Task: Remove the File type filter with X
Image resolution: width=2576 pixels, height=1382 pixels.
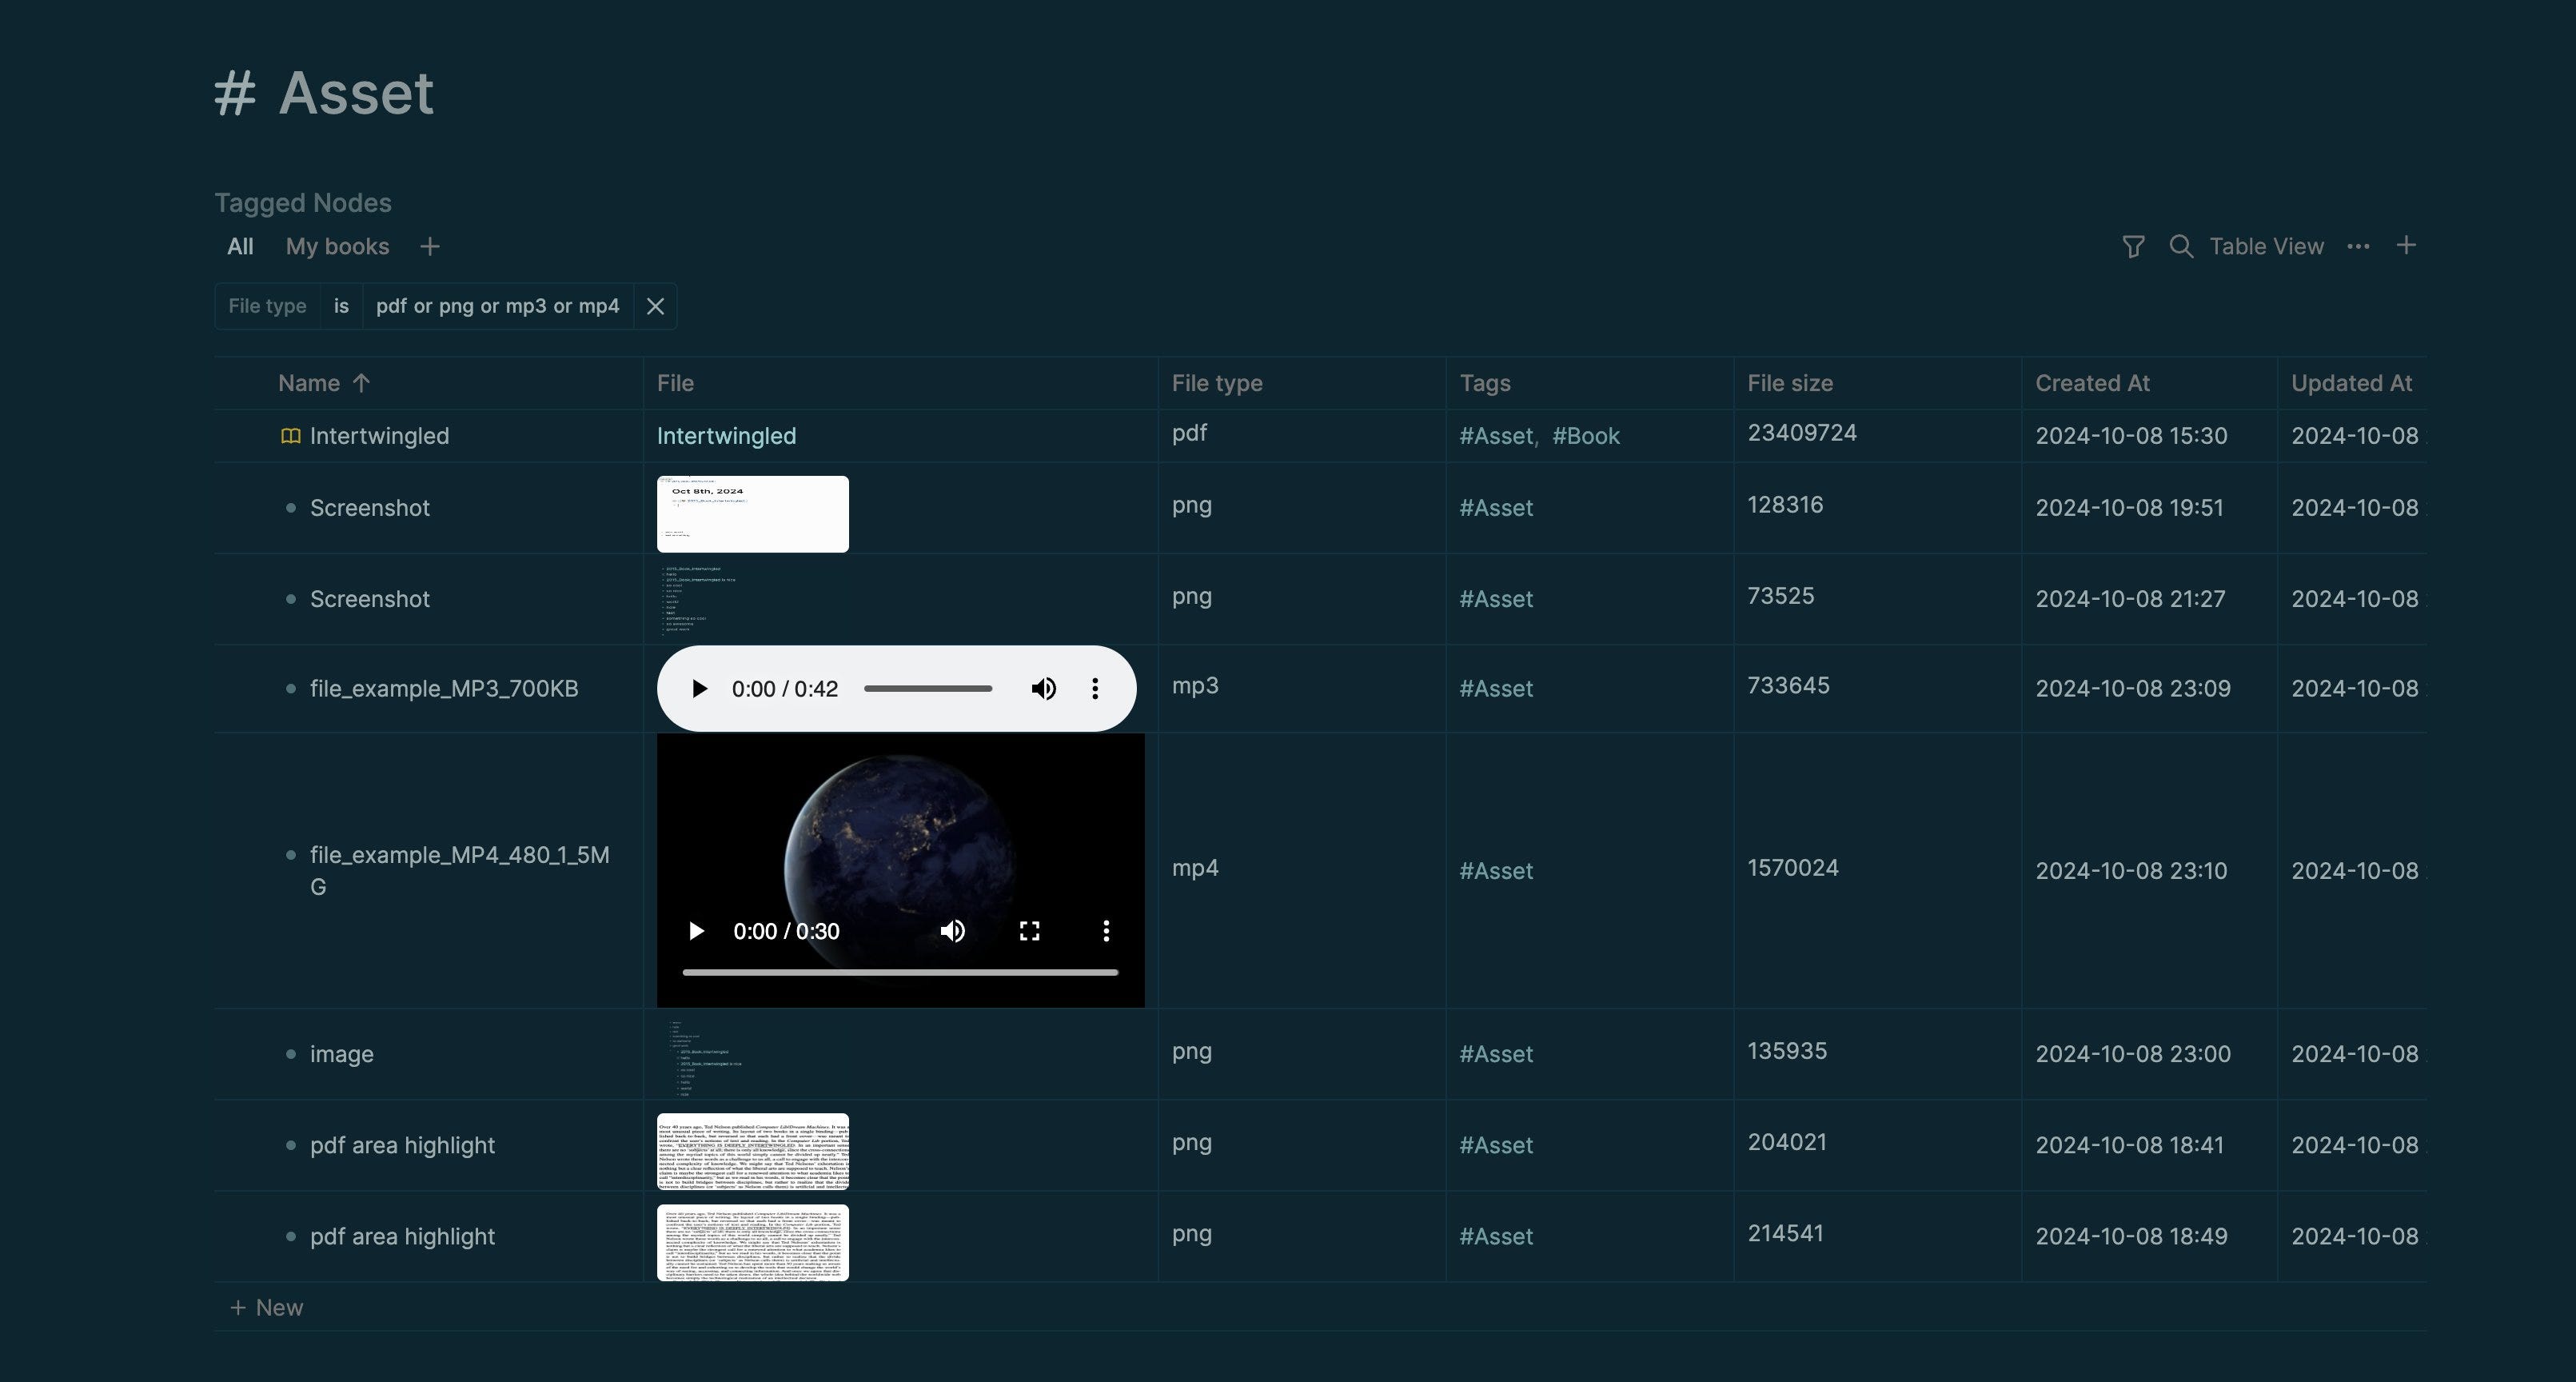Action: point(655,307)
